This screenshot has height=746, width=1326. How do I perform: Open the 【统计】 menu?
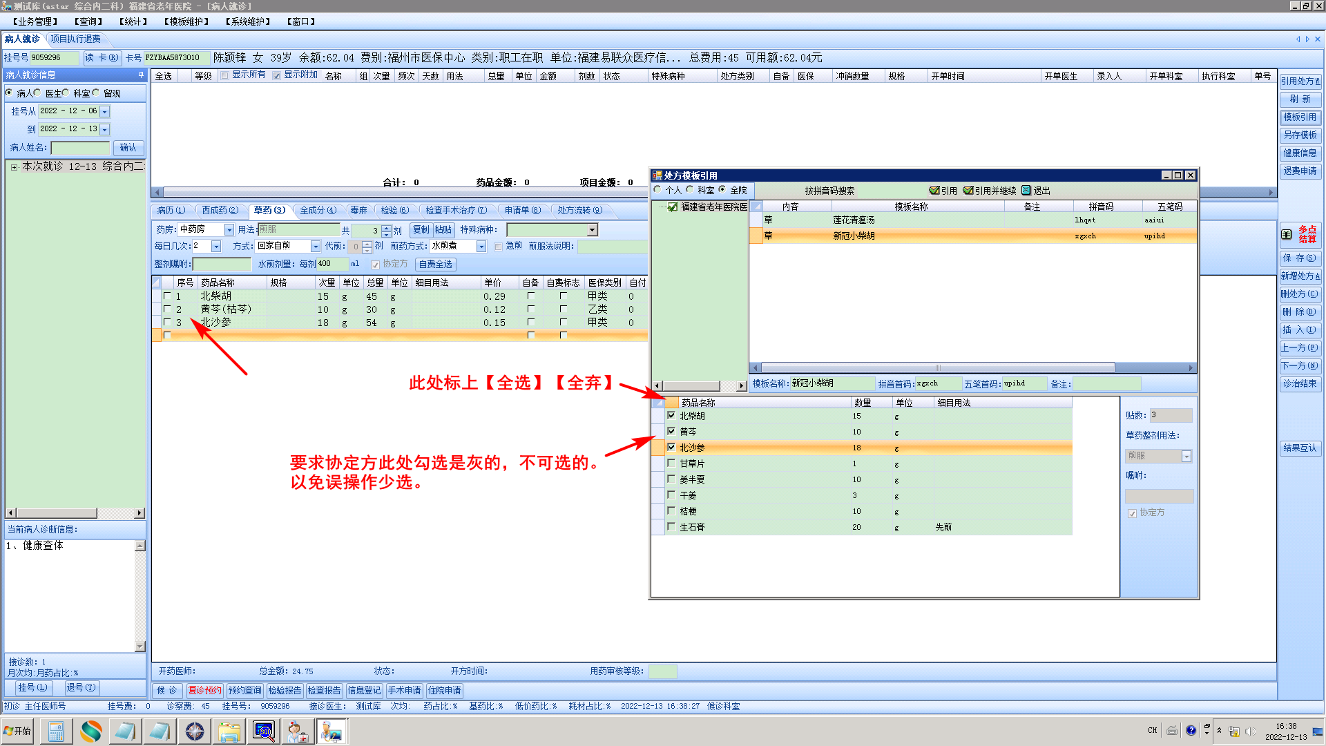click(133, 22)
